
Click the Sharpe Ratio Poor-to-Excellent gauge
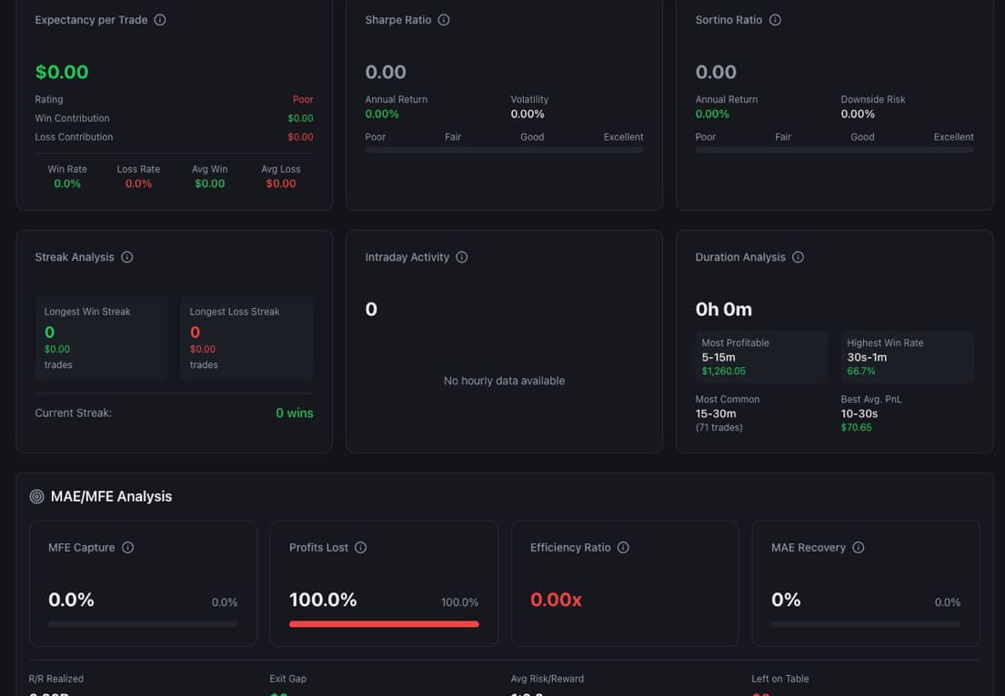tap(504, 148)
